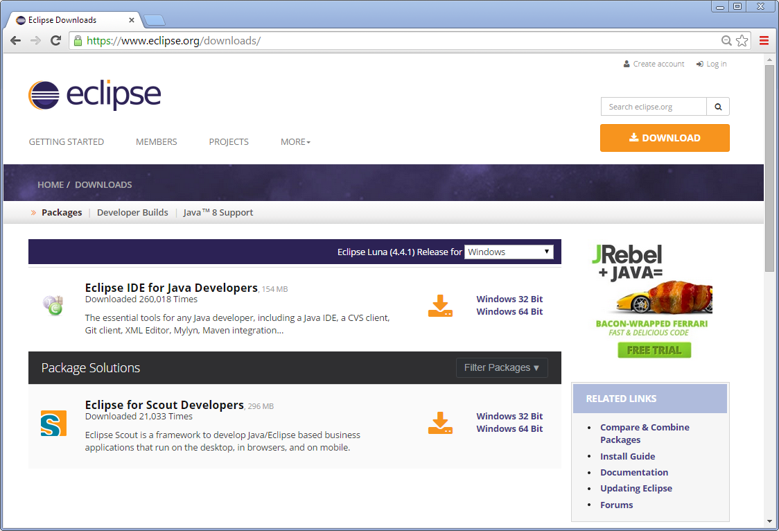Viewport: 779px width, 531px height.
Task: Switch to the Developer Builds tab
Action: (x=132, y=213)
